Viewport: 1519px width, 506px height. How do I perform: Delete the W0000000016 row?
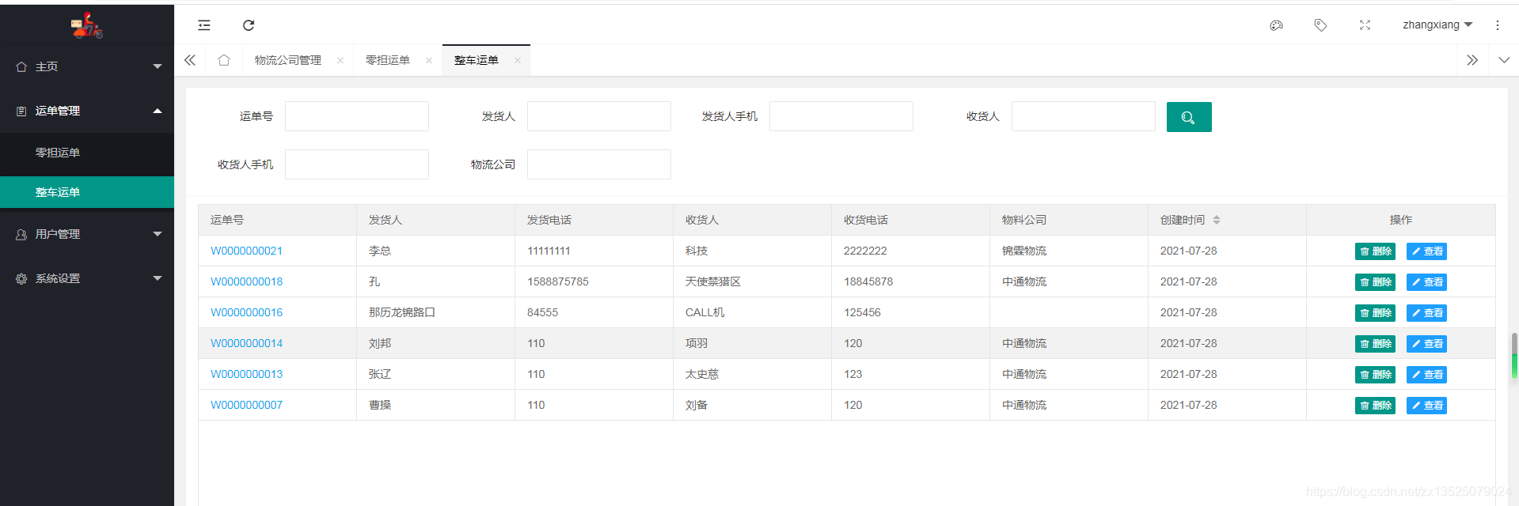[1375, 313]
